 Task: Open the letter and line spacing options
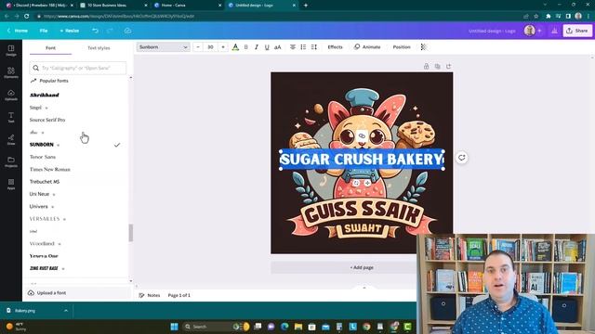[x=314, y=47]
